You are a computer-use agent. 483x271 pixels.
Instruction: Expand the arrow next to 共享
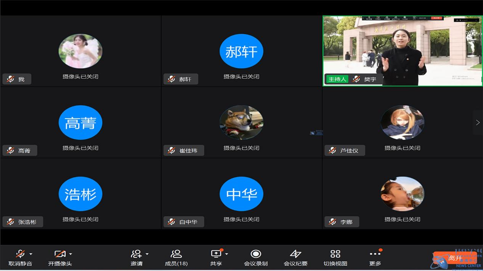pyautogui.click(x=227, y=254)
